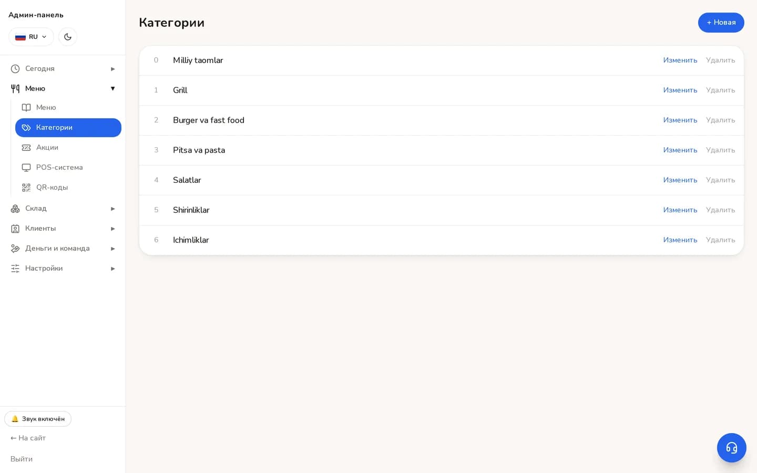Select the Категории menu item
This screenshot has height=473, width=757.
tap(68, 128)
